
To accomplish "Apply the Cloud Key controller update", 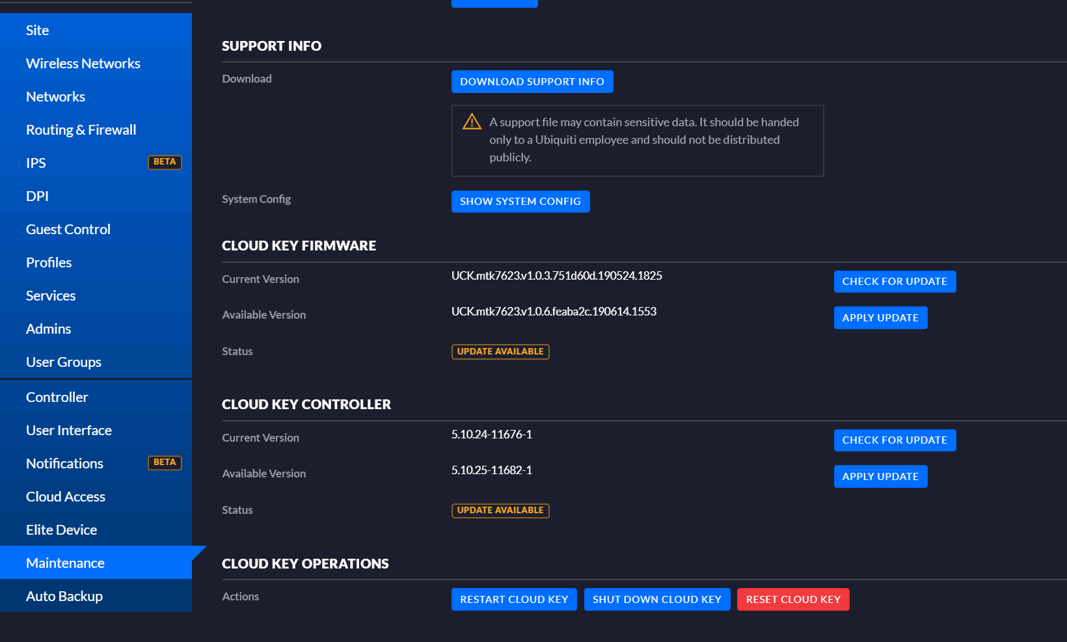I will click(880, 477).
